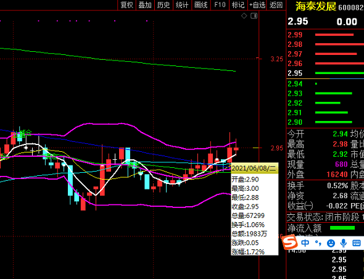Click tooltip 涨幅:1.72% line
Image resolution: width=364 pixels, height=279 pixels.
(248, 252)
